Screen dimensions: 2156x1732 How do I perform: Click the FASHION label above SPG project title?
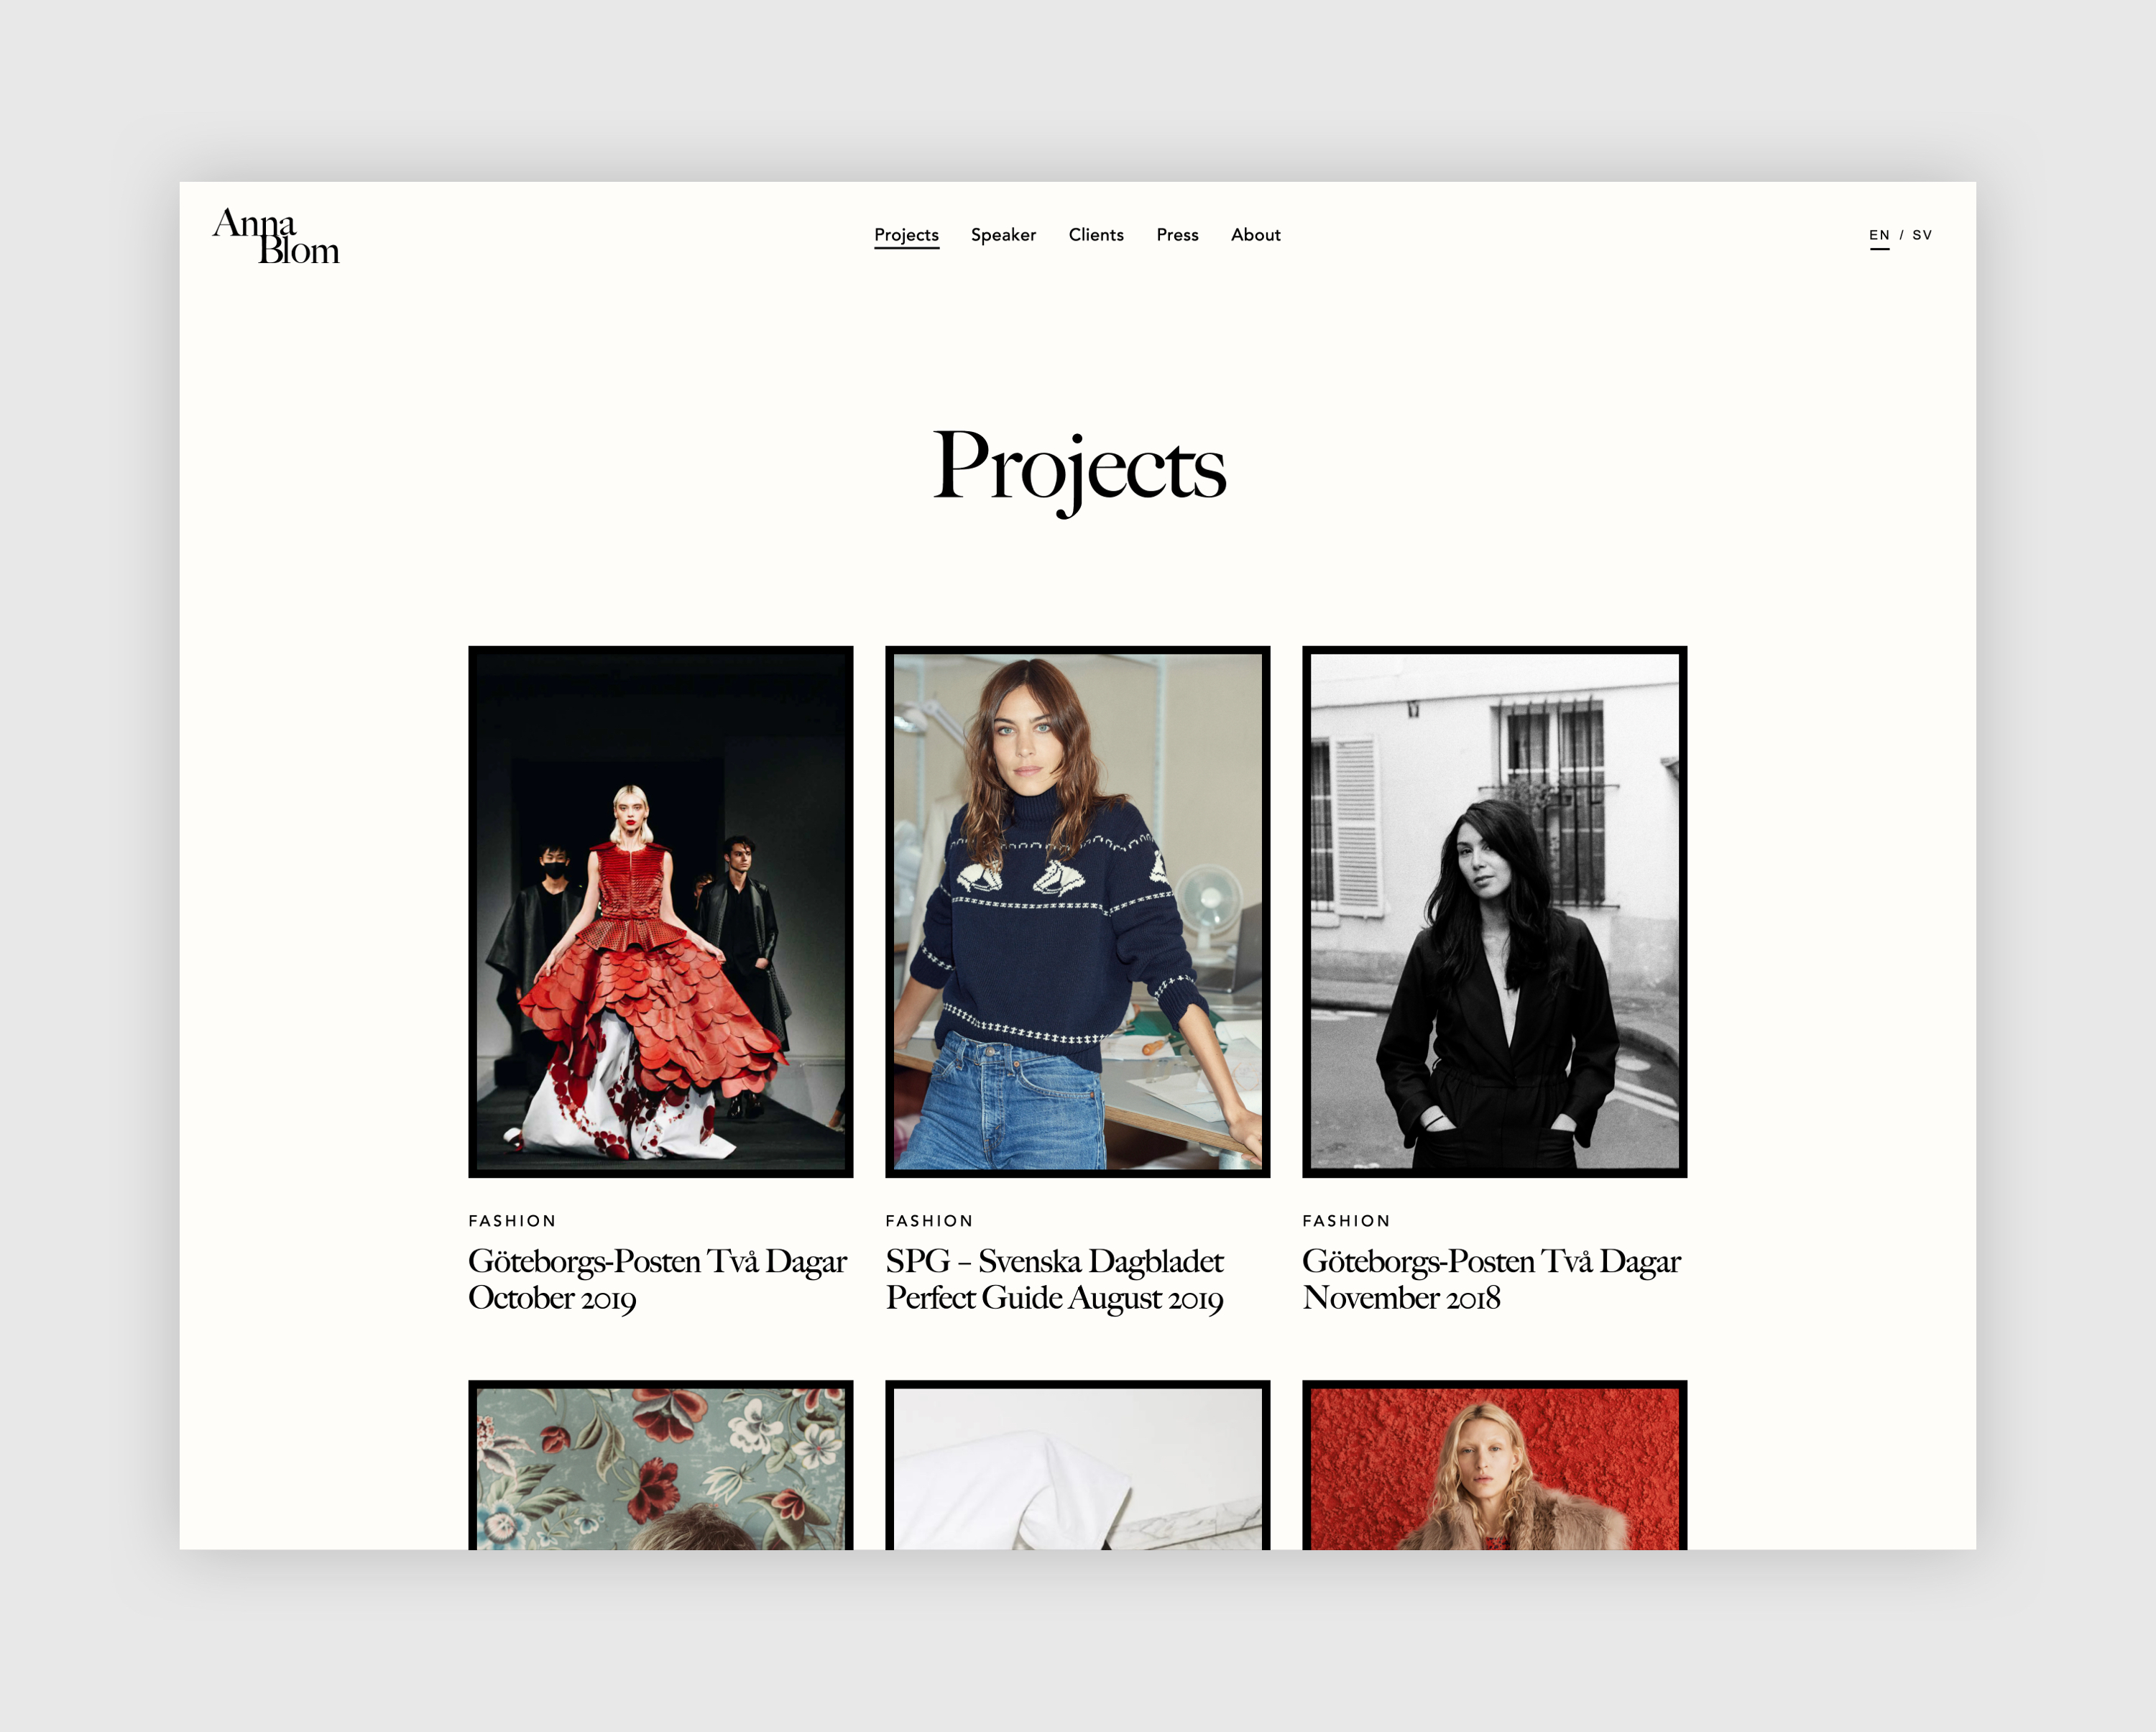(929, 1220)
